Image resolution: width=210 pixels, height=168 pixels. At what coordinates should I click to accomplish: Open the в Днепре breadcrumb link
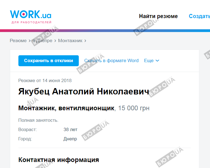(42, 40)
